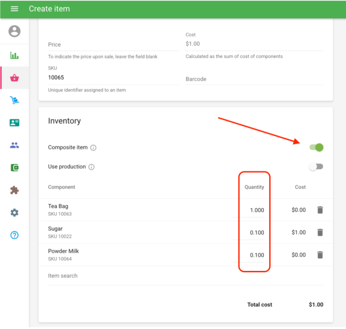Click the Component column header
The height and width of the screenshot is (329, 346).
coord(61,187)
